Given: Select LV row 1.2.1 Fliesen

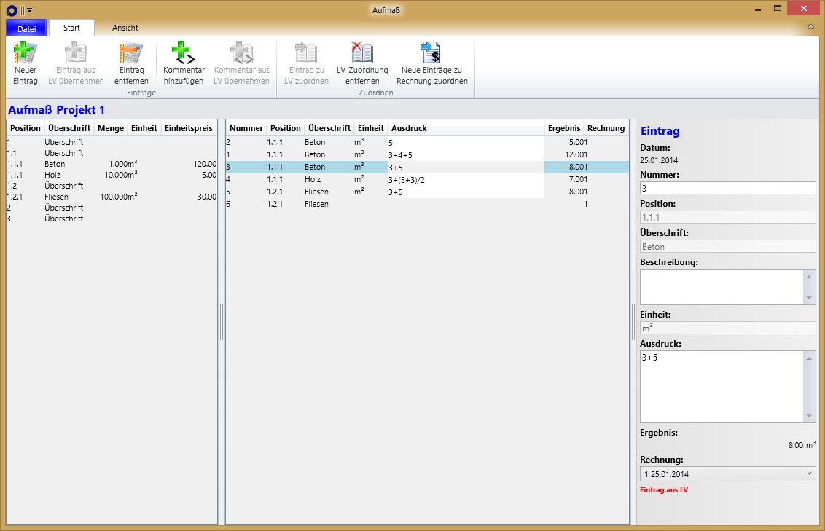Looking at the screenshot, I should (112, 197).
